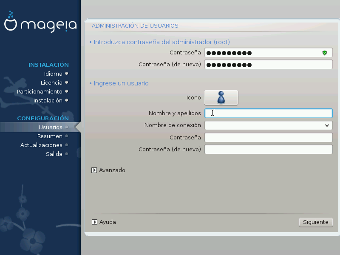Click the green shield password strength icon

pos(325,53)
